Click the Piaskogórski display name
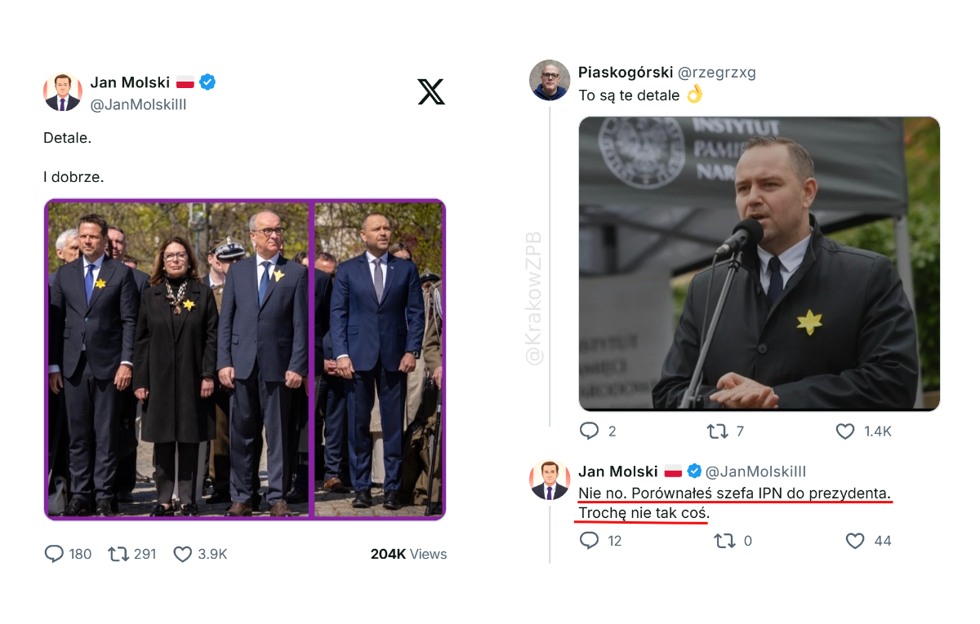 625,72
